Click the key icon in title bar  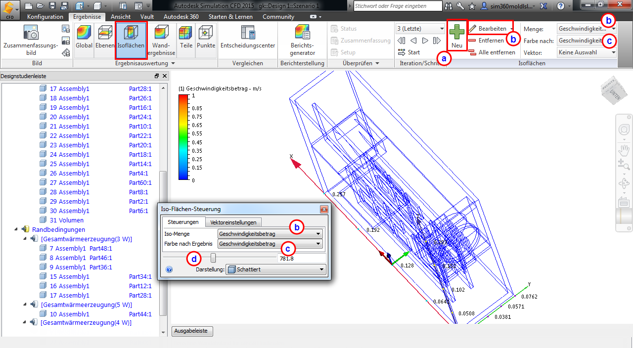click(460, 6)
